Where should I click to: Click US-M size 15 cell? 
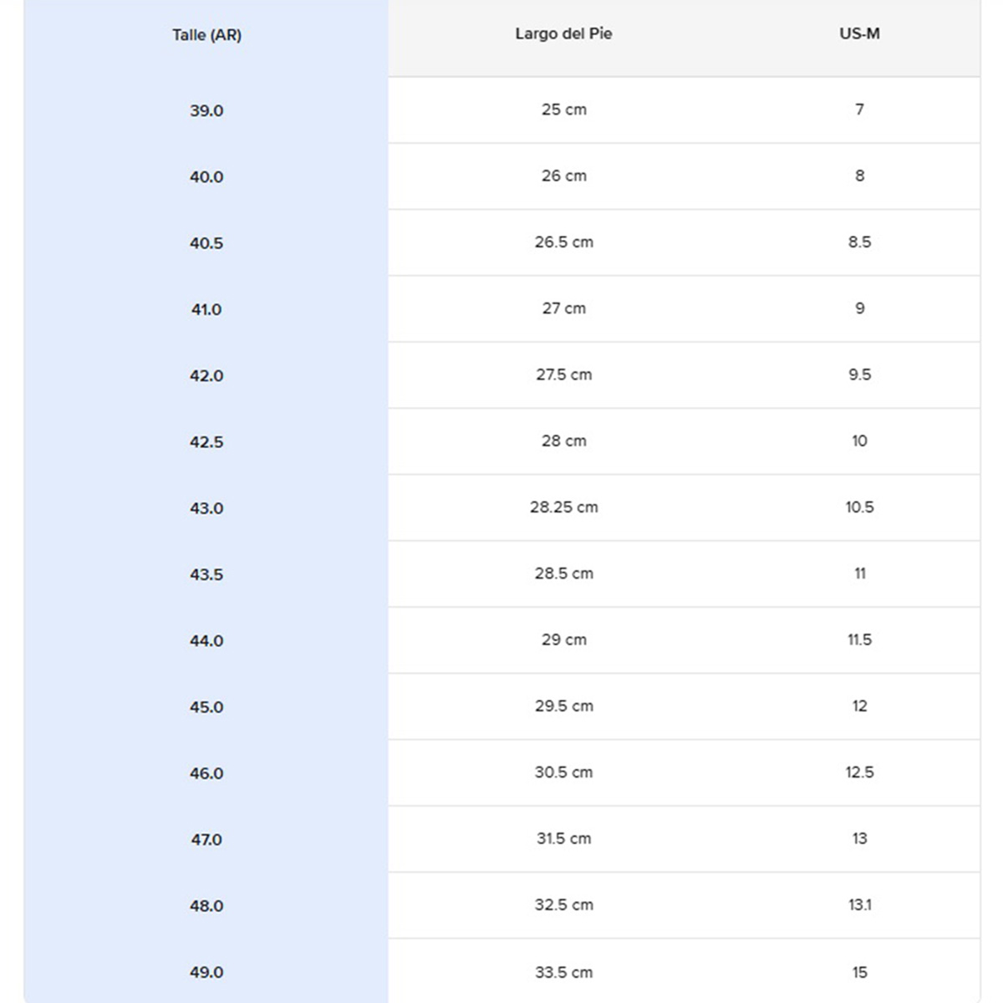(x=859, y=972)
